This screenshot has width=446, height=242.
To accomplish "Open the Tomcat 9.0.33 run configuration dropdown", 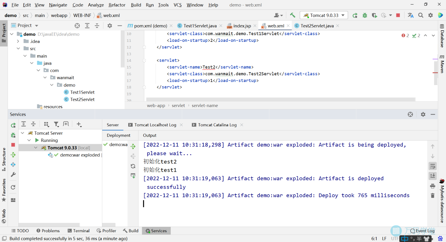I will [324, 15].
